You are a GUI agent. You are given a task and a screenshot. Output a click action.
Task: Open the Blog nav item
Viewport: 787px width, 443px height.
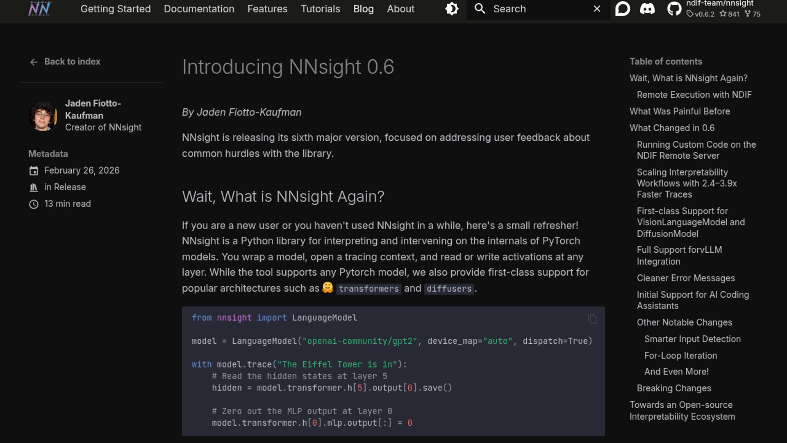click(x=363, y=9)
